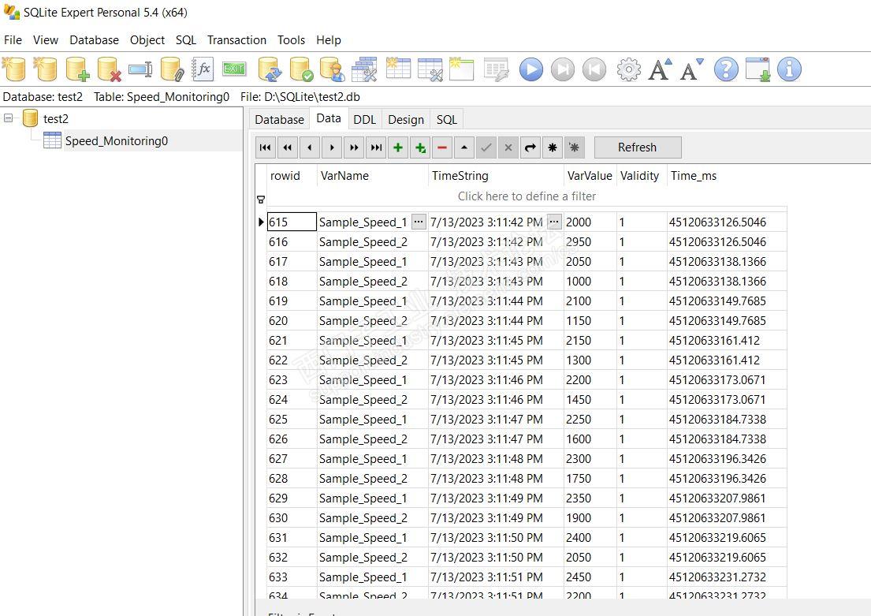Click the next page double-right arrow button
The image size is (871, 616).
coord(354,147)
